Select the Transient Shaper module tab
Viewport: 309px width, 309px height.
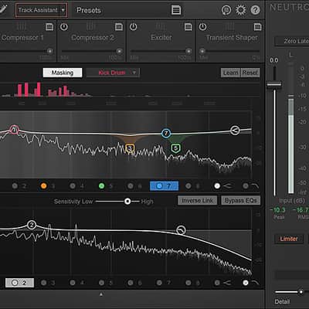point(232,38)
